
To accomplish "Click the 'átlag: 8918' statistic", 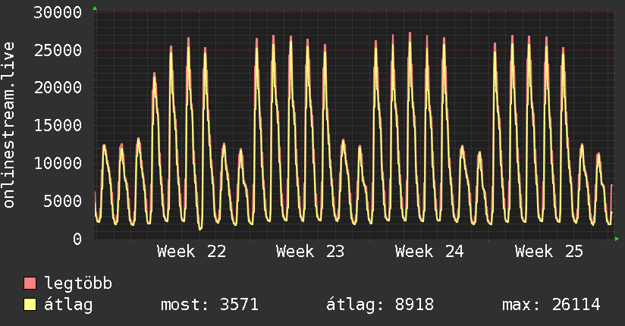I will [380, 305].
